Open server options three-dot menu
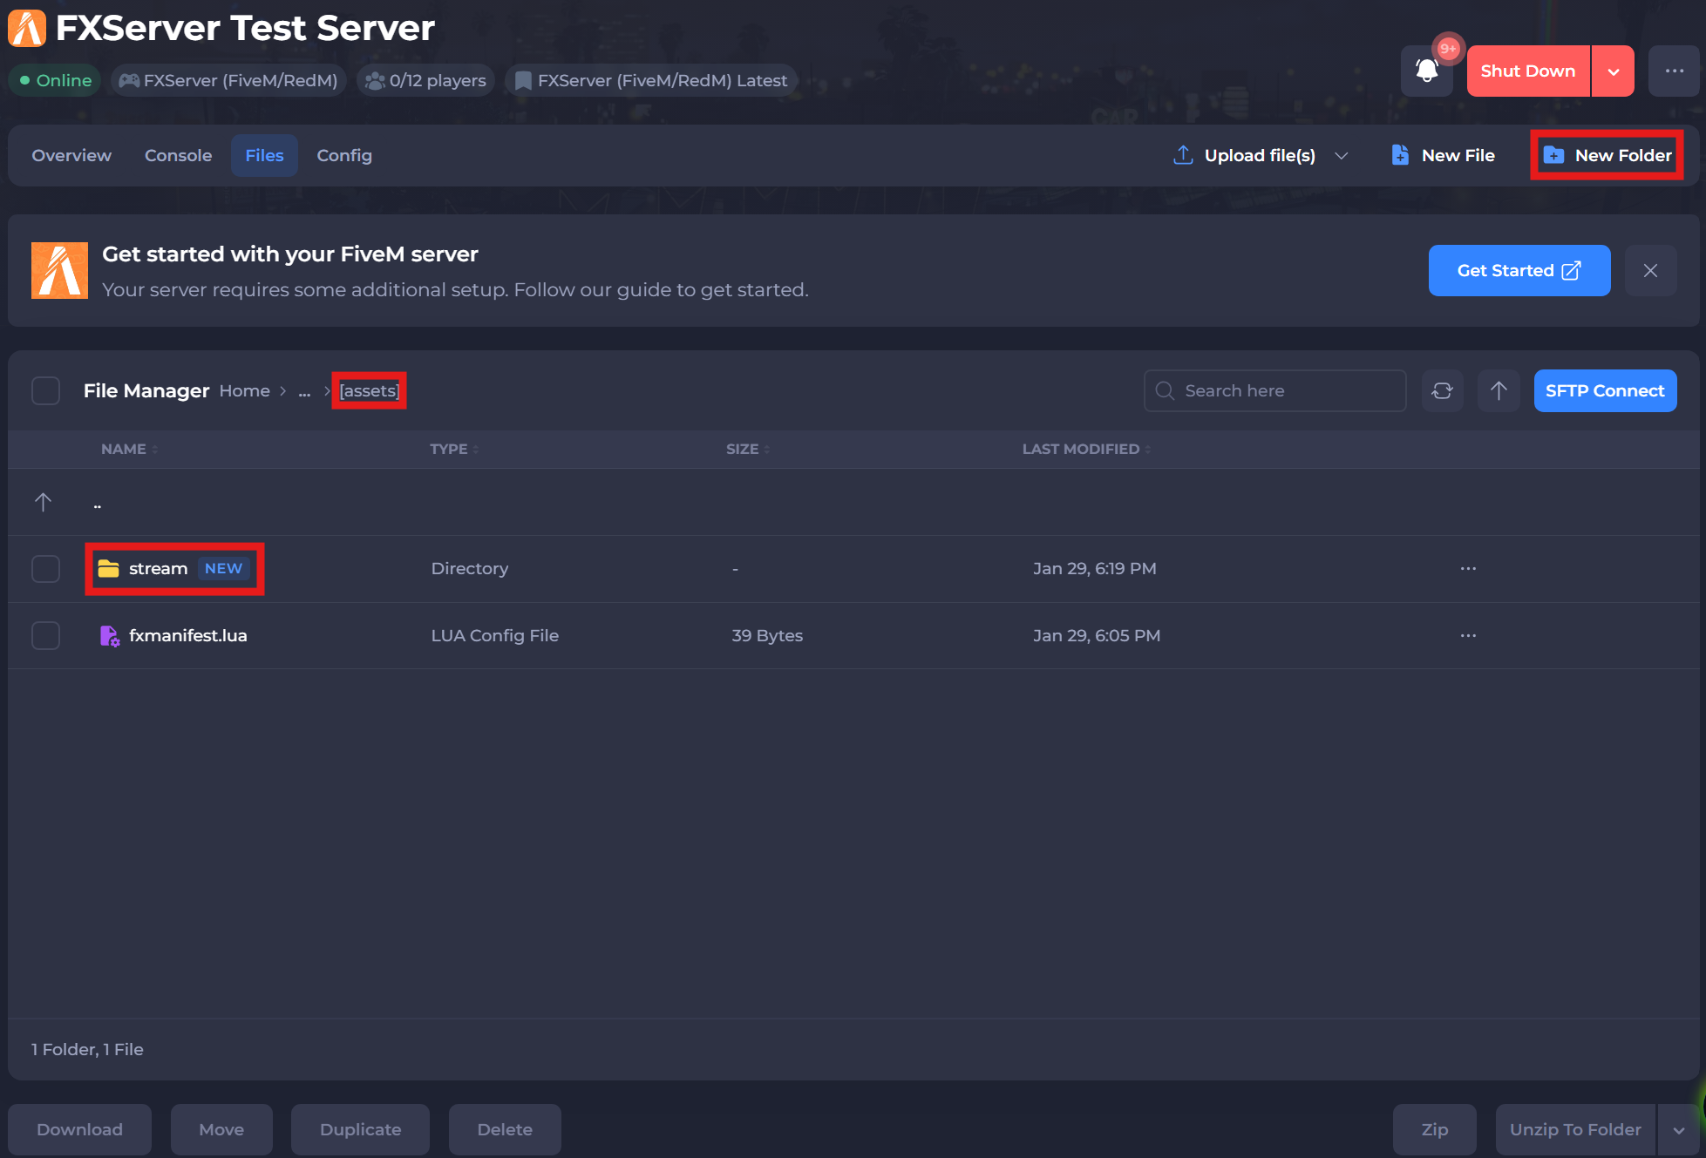 (1674, 71)
